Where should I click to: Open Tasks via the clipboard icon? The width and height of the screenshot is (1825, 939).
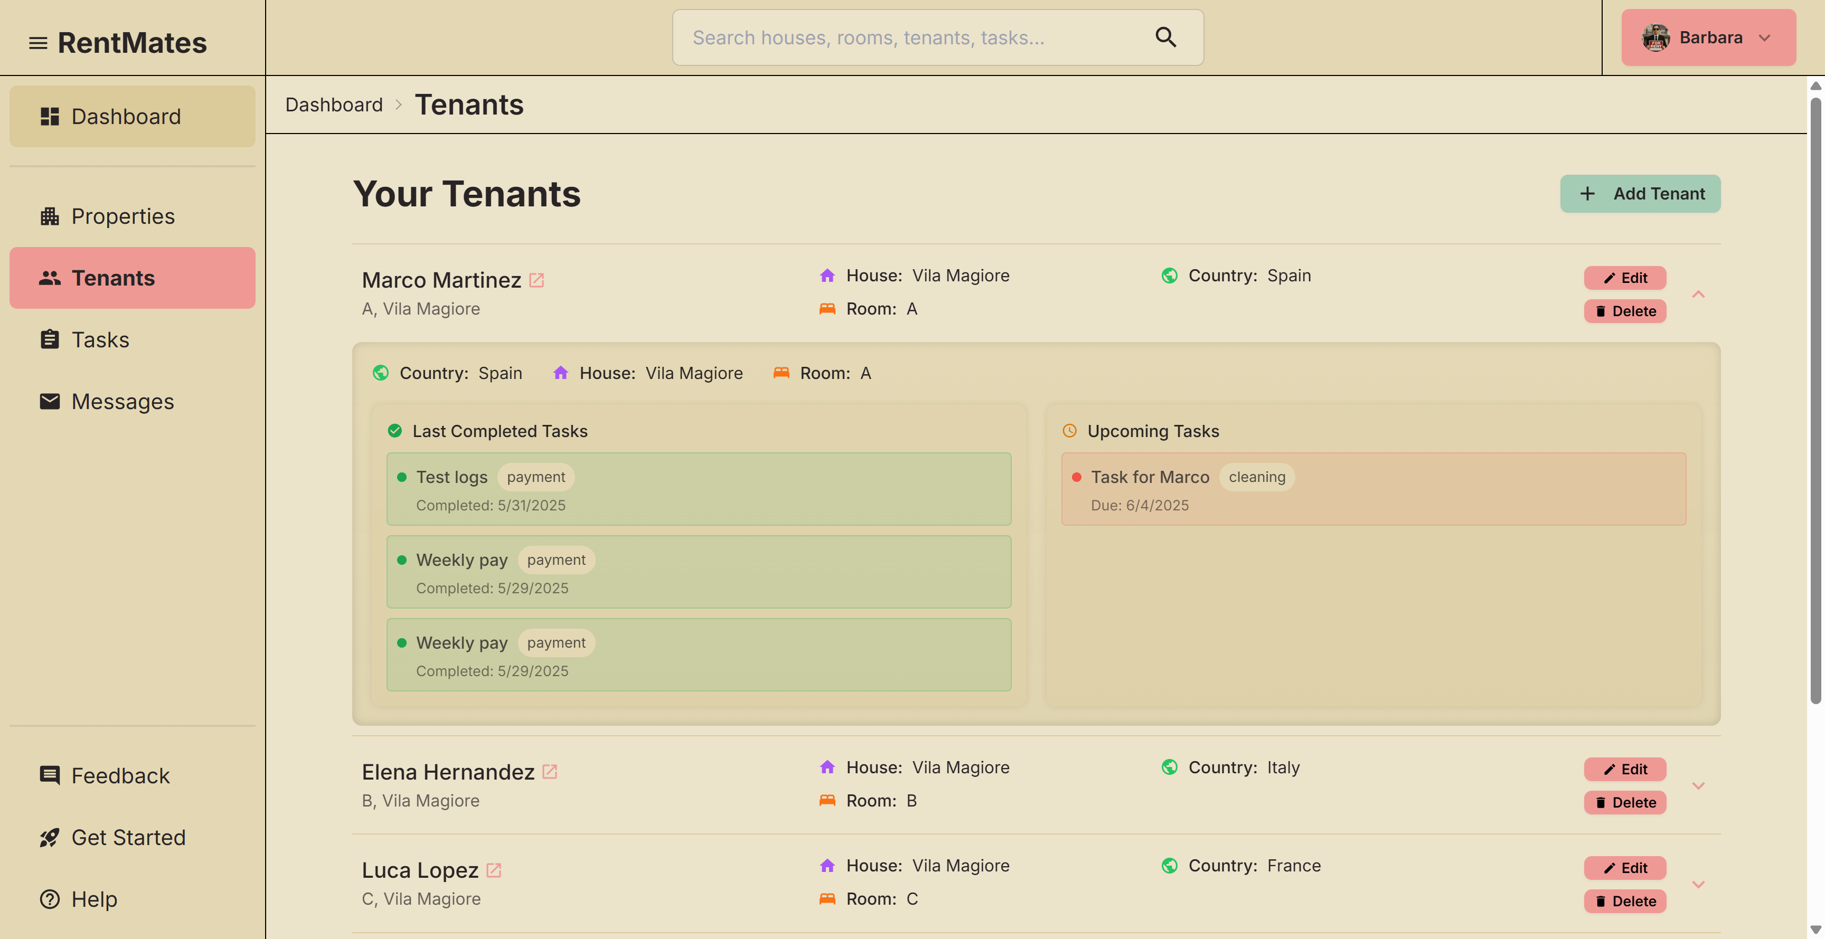[49, 339]
